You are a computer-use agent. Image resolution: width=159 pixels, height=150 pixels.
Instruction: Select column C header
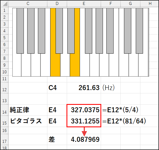coord(28,4)
